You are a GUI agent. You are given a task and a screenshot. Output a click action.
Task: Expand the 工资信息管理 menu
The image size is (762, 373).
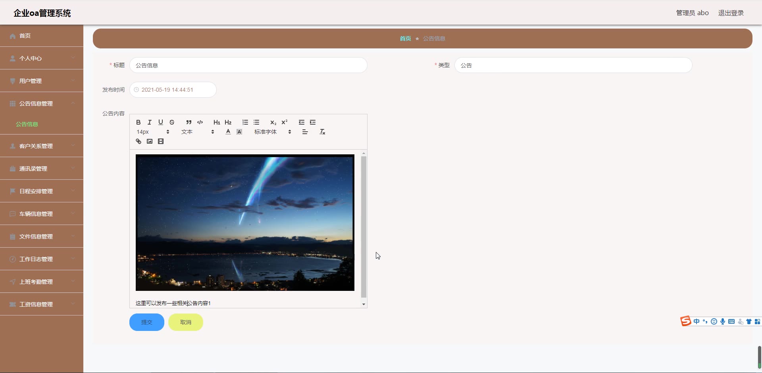(x=42, y=304)
